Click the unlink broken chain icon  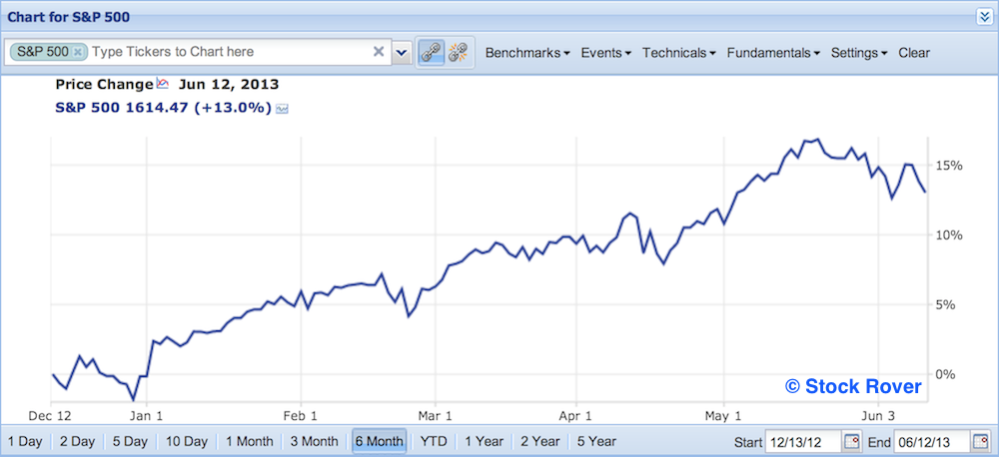pyautogui.click(x=459, y=52)
